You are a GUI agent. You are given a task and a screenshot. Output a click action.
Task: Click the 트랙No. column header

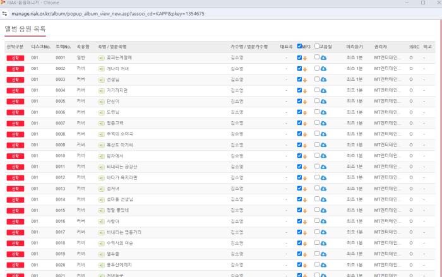pos(63,47)
